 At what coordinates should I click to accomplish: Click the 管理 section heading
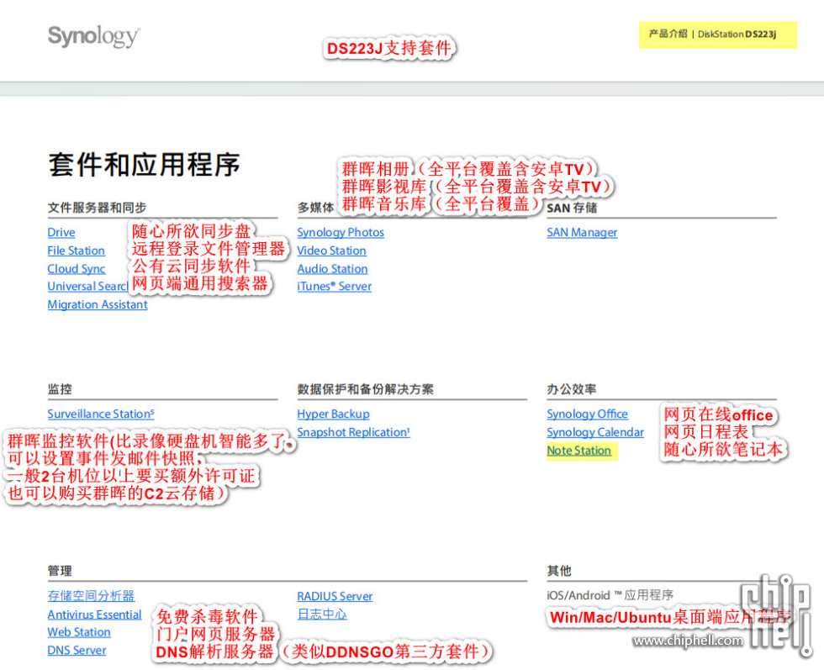pyautogui.click(x=60, y=571)
